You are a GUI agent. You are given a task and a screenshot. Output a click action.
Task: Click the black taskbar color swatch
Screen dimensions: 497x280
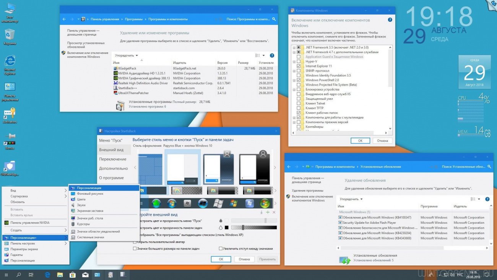pos(226,228)
